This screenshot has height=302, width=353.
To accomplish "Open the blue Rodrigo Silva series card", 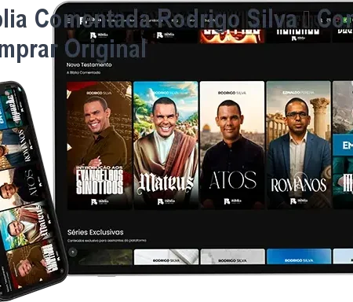I will pos(299,256).
